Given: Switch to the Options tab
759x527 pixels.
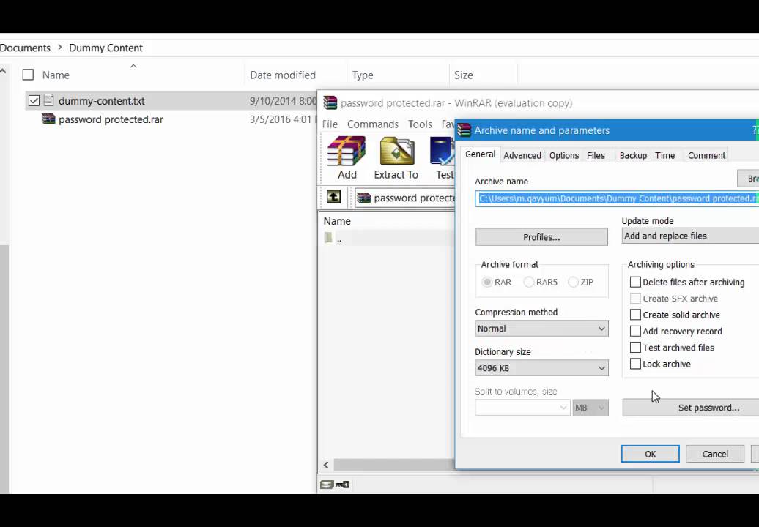Looking at the screenshot, I should pyautogui.click(x=564, y=155).
